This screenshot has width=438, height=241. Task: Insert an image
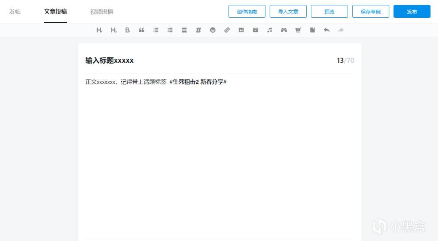click(241, 30)
